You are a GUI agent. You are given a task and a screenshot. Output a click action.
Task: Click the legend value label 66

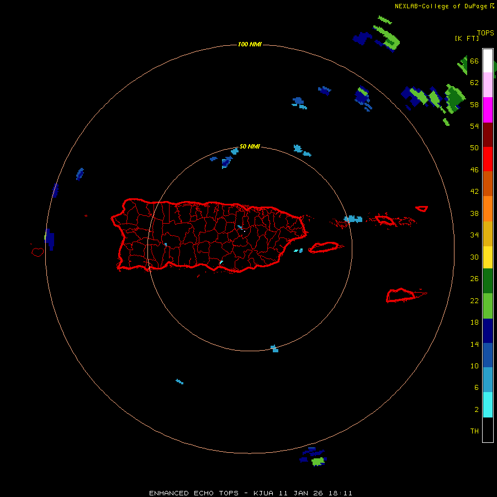tap(474, 61)
